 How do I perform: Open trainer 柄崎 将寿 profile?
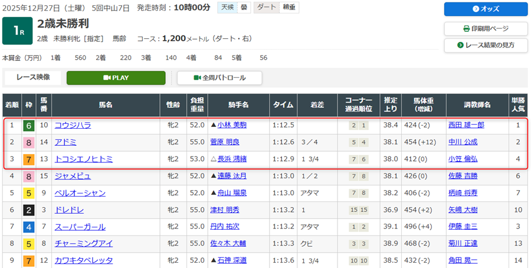(463, 193)
